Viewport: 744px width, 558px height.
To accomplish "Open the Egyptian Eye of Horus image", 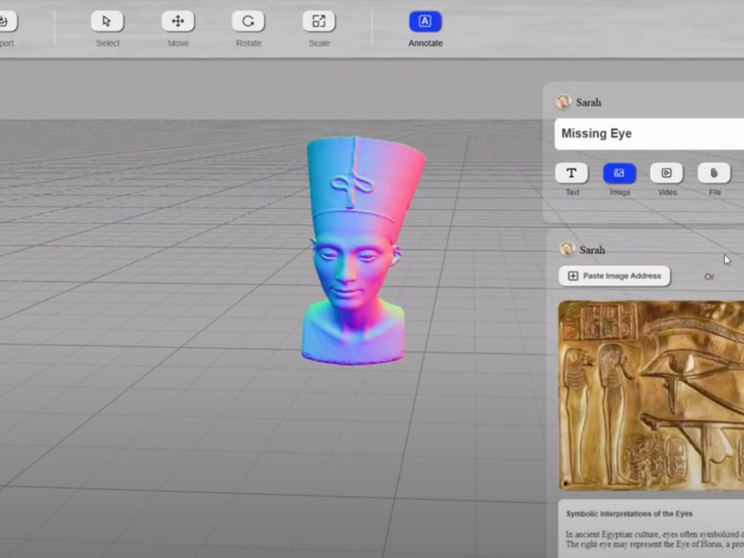I will pyautogui.click(x=651, y=395).
